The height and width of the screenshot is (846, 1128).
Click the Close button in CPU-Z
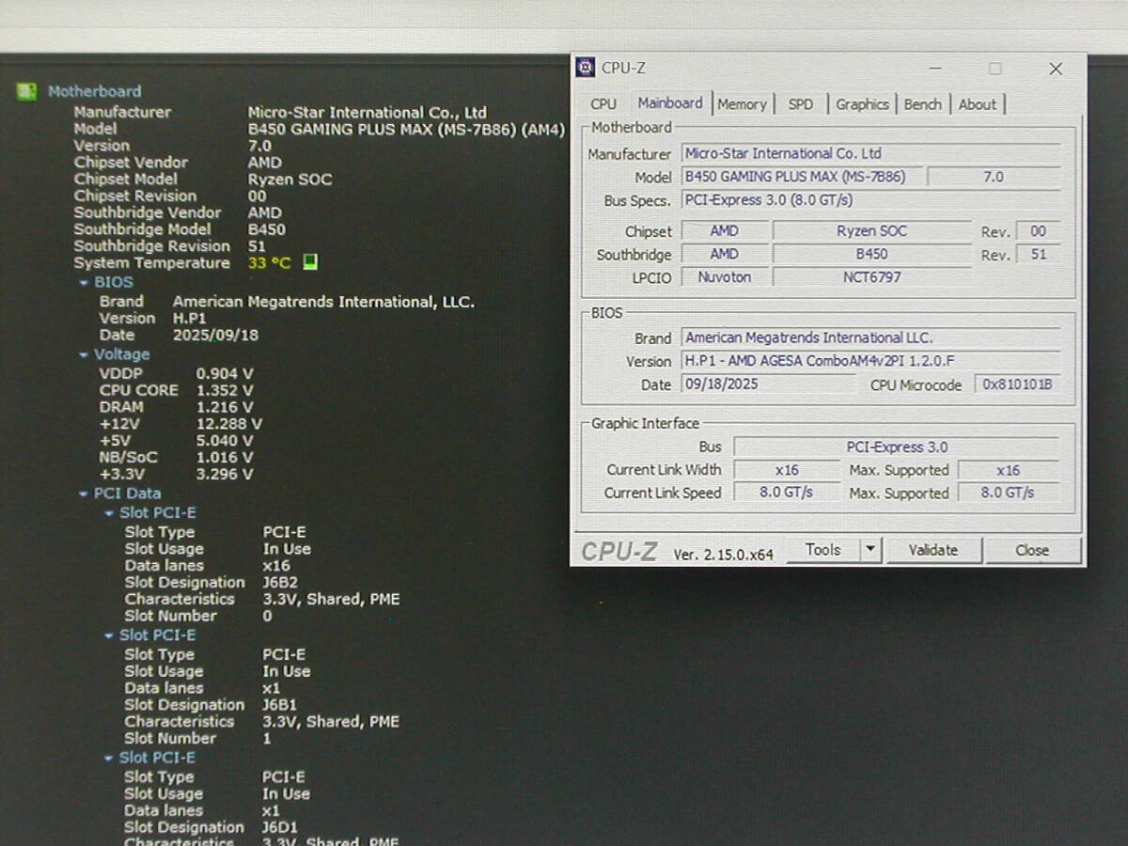[1032, 550]
